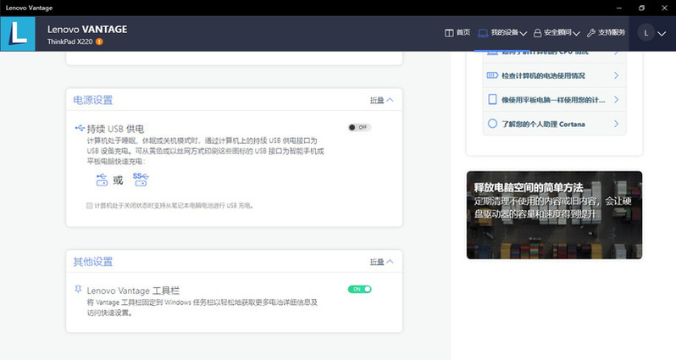This screenshot has height=360, width=676.
Task: Click the Cortana circle icon
Action: point(492,124)
